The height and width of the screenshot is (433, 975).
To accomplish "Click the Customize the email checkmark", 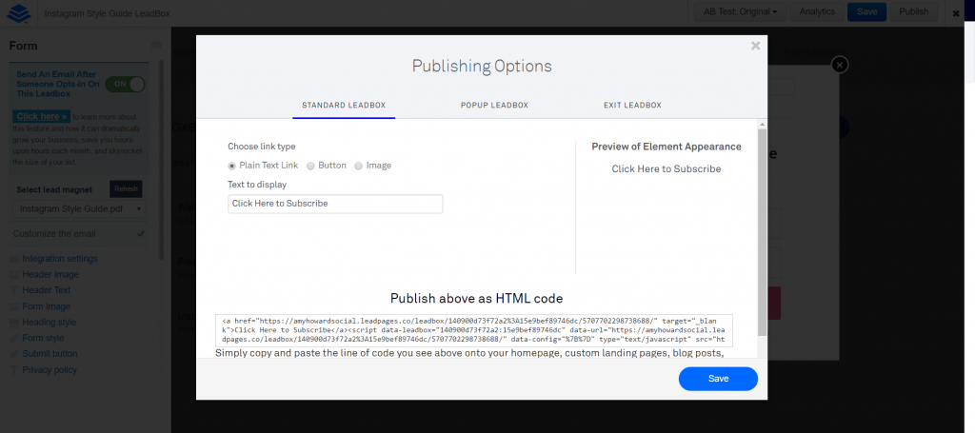I will (141, 234).
